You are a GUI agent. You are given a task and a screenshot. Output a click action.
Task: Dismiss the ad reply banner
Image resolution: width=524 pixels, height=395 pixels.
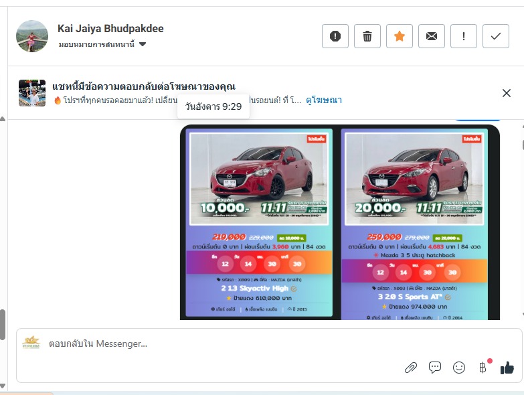click(507, 93)
